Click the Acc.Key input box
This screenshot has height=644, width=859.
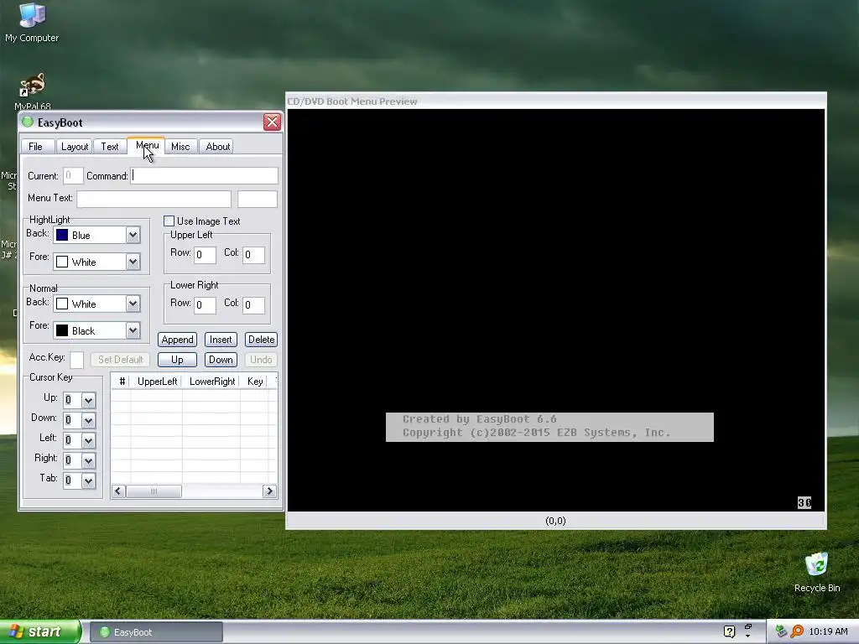76,360
